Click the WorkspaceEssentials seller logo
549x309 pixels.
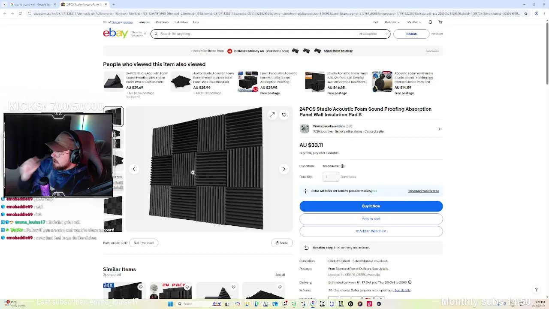coord(305,129)
